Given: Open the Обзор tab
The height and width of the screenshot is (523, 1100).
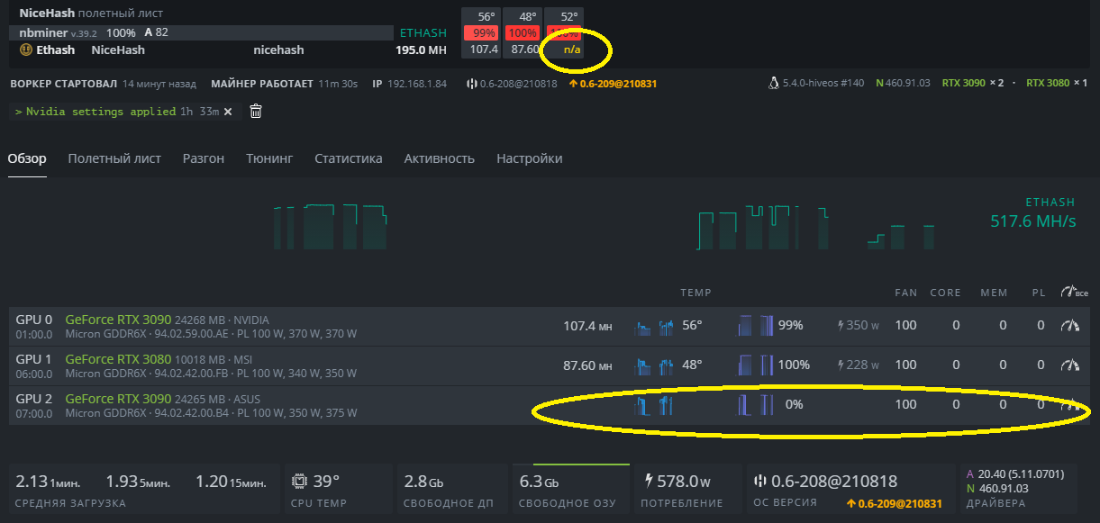Looking at the screenshot, I should (x=27, y=158).
